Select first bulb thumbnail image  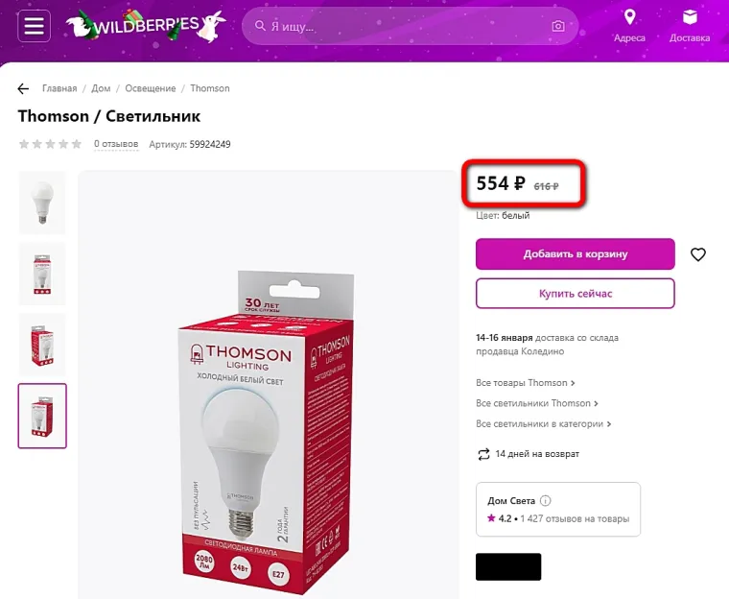pyautogui.click(x=42, y=203)
